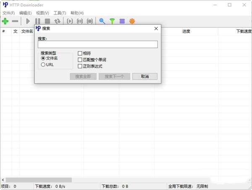Open Options via the orange gear icon

(x=132, y=21)
